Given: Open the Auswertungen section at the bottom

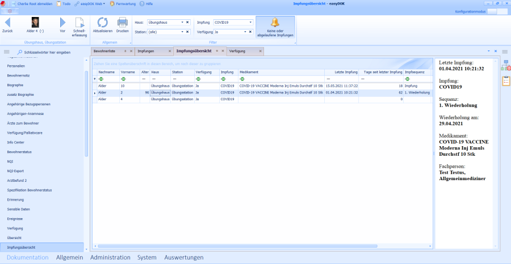Looking at the screenshot, I should [x=183, y=257].
